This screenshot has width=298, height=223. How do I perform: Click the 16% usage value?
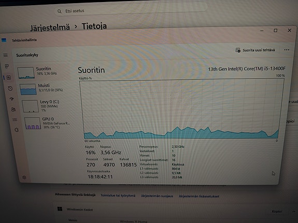[x=91, y=153]
